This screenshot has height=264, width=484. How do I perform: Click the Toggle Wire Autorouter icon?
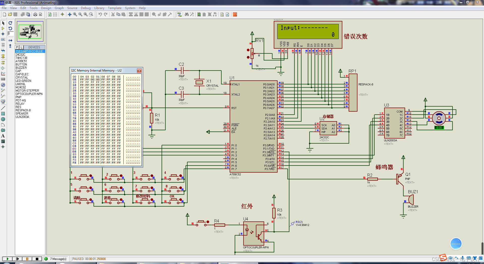click(x=179, y=15)
